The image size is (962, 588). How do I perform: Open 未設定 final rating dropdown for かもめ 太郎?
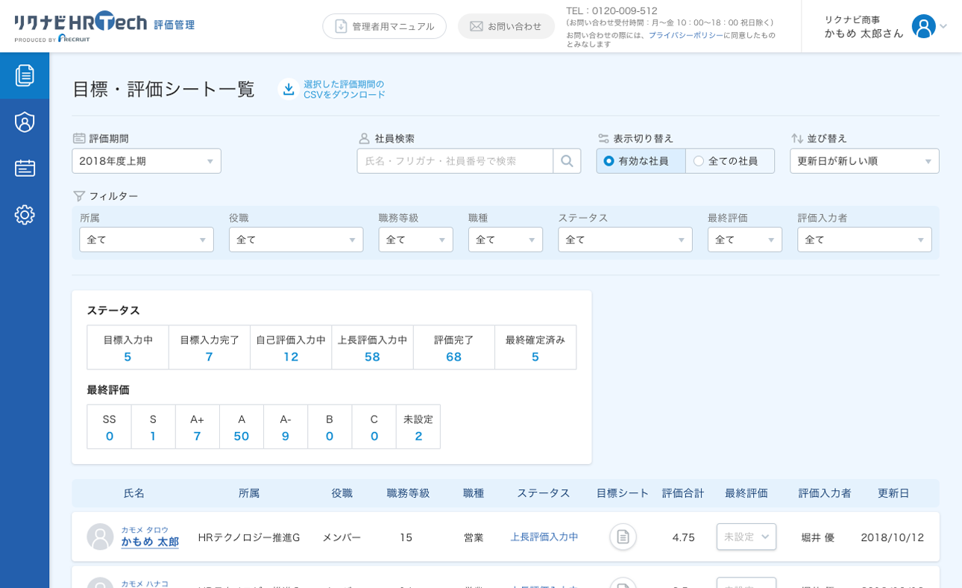(746, 537)
